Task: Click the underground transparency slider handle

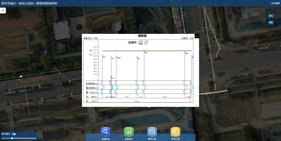Action: click(x=12, y=138)
